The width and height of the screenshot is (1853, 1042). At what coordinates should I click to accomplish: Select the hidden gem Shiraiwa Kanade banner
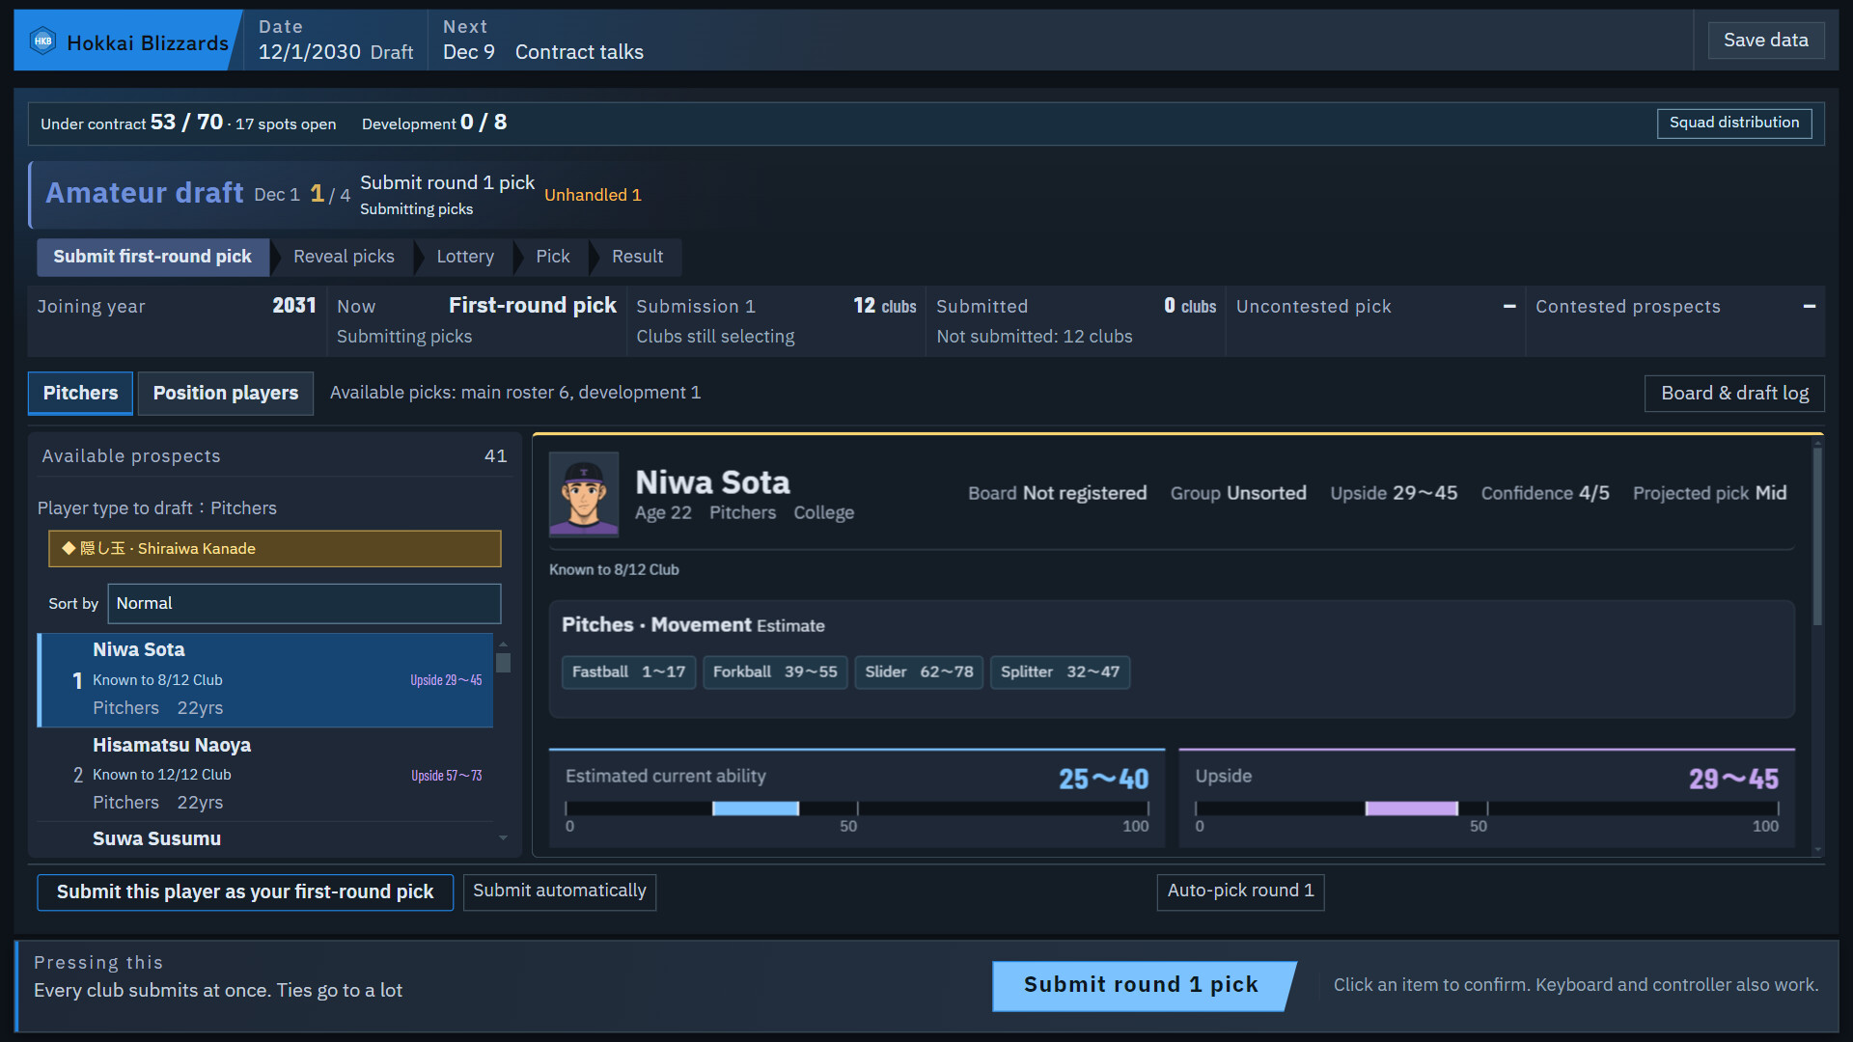click(x=275, y=548)
